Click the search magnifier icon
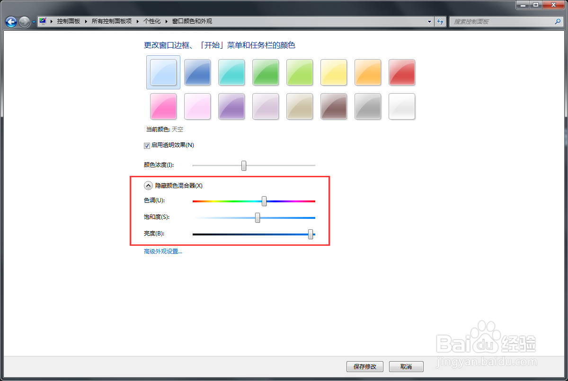This screenshot has height=381, width=568. pyautogui.click(x=558, y=22)
